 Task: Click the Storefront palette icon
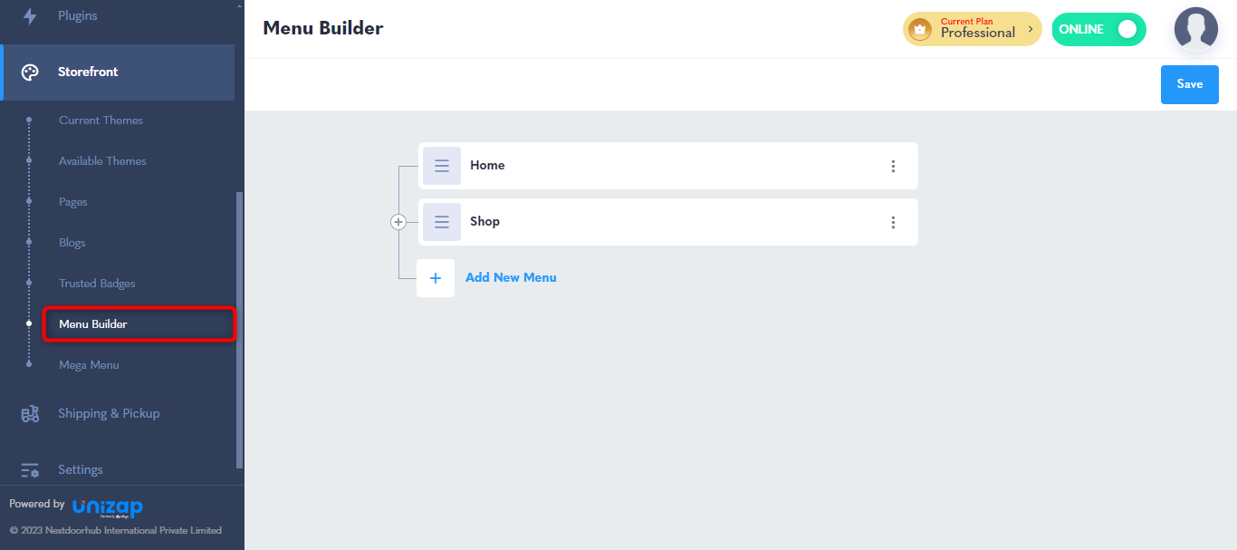click(x=30, y=72)
